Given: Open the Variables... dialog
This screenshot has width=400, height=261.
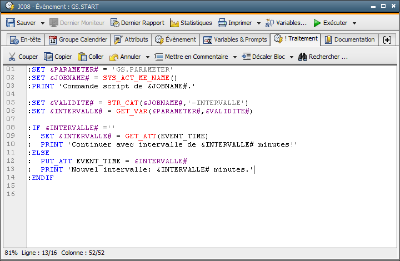Looking at the screenshot, I should [x=286, y=23].
